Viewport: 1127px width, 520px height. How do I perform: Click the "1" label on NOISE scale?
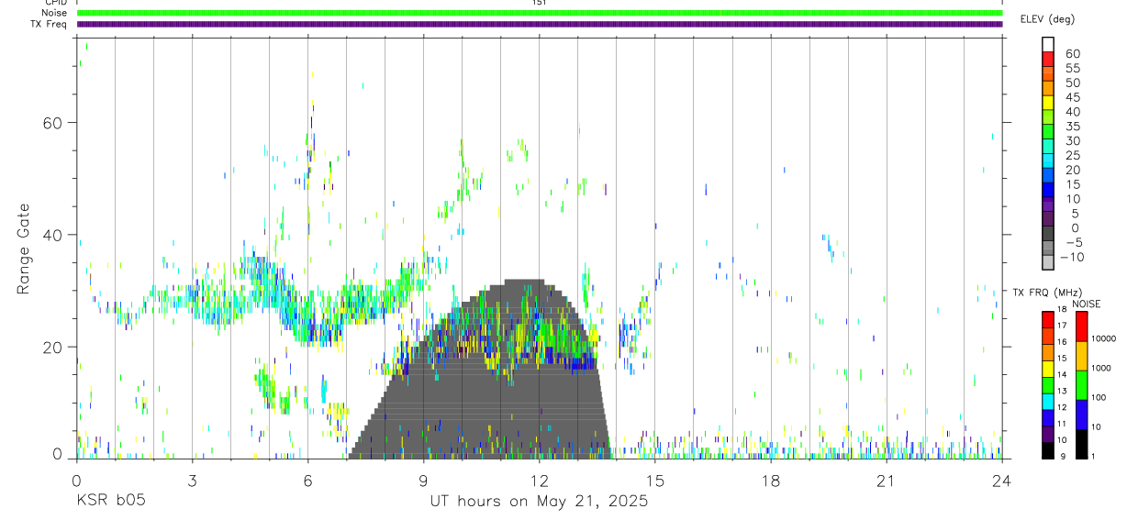(x=1094, y=457)
